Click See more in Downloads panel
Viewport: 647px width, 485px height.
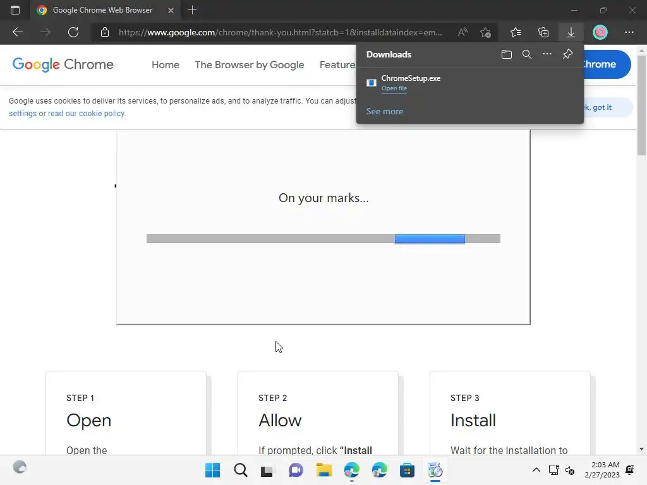point(385,111)
